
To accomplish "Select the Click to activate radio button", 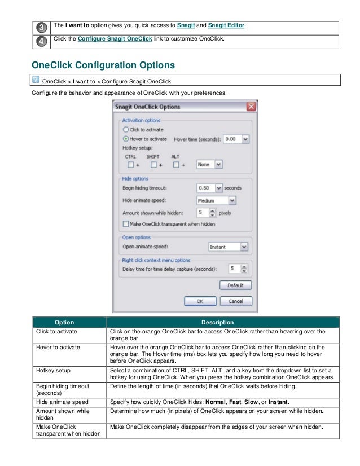I will pyautogui.click(x=126, y=130).
